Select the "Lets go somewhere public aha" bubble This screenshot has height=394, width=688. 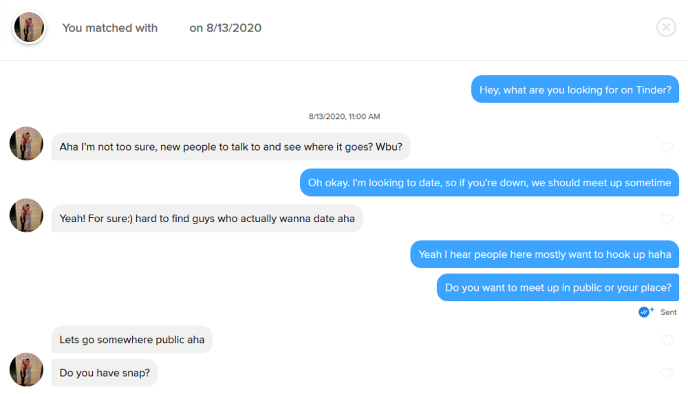click(132, 340)
